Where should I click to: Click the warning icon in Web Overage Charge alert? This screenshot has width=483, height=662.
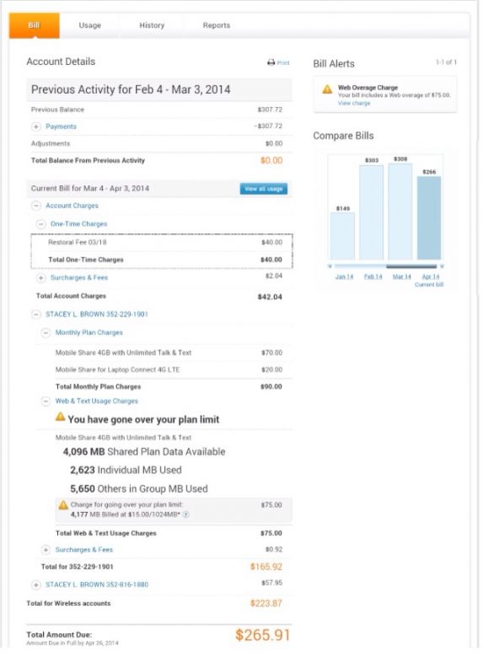(x=327, y=89)
